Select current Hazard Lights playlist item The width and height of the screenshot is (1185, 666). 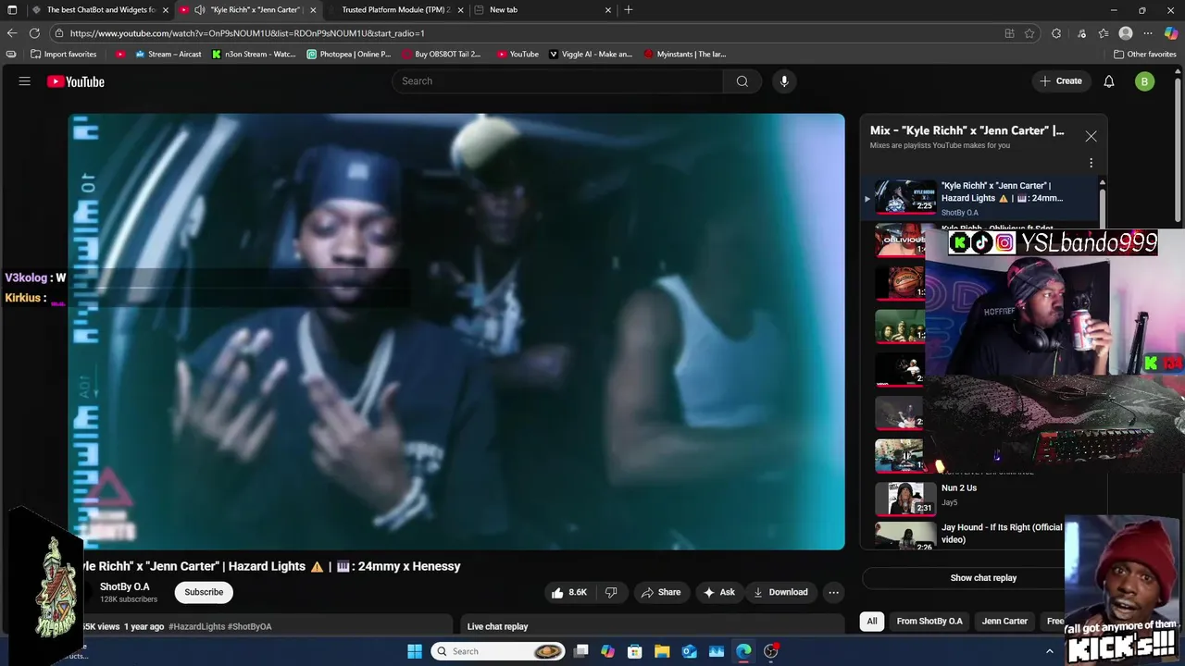(x=979, y=198)
